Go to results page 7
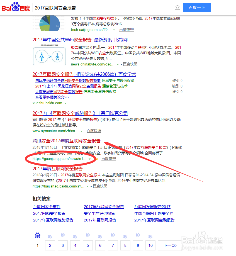Screen dimensions: 236x256 113,245
